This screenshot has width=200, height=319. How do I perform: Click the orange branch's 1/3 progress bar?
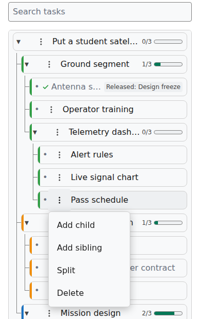click(168, 223)
